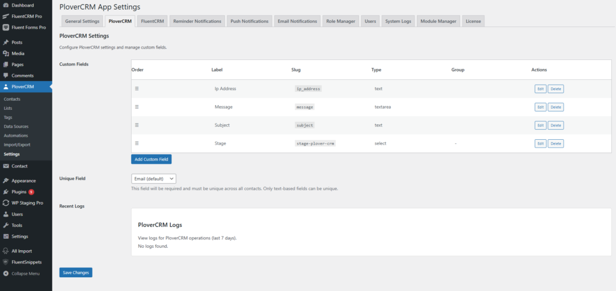Viewport: 616px width, 291px height.
Task: Collapse the admin sidebar menu
Action: 22,273
